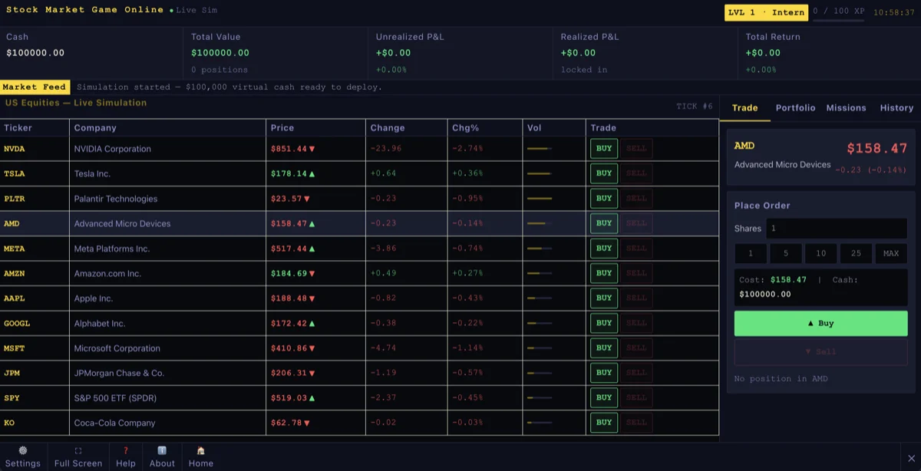Screen dimensions: 921x471
Task: Click the Shares input field
Action: pyautogui.click(x=837, y=229)
